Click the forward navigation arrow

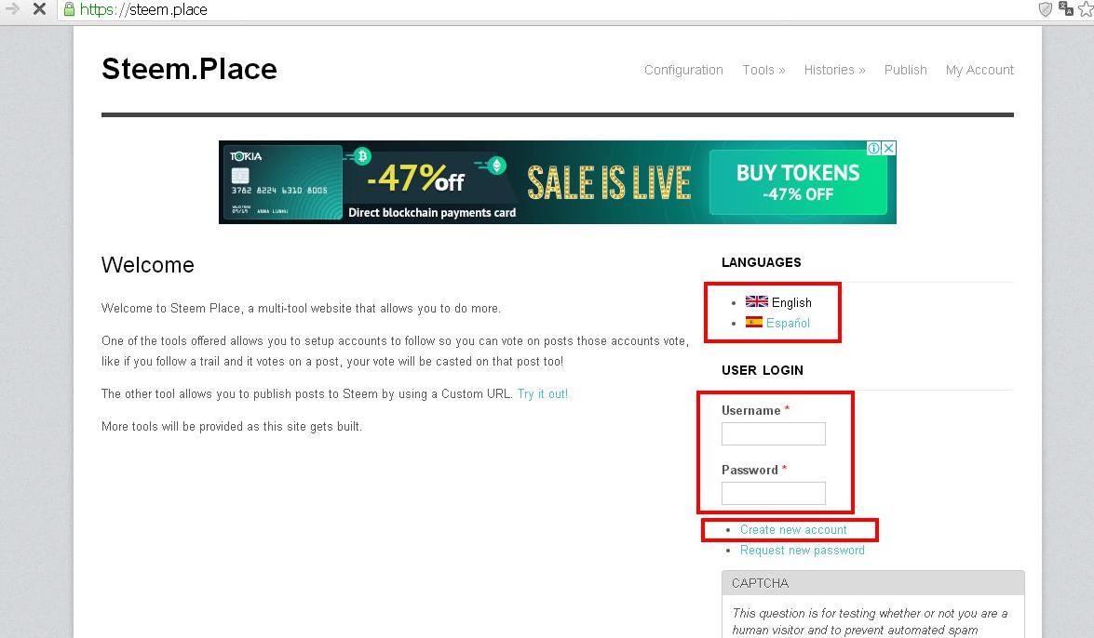click(x=12, y=9)
